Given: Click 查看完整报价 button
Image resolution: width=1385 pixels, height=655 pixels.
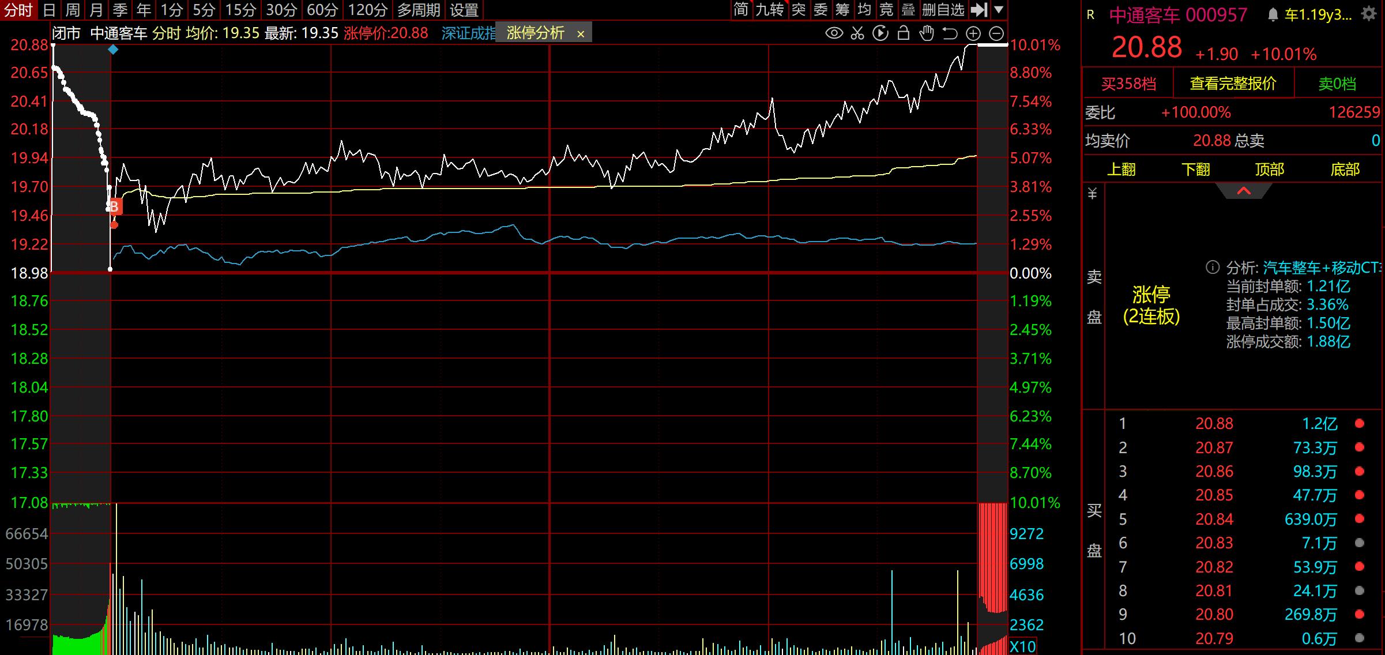Looking at the screenshot, I should [x=1233, y=84].
